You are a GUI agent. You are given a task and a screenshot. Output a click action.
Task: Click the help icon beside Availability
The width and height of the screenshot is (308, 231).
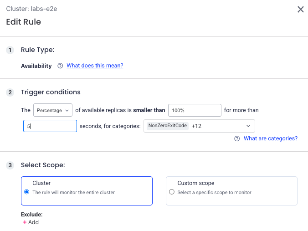[60, 66]
